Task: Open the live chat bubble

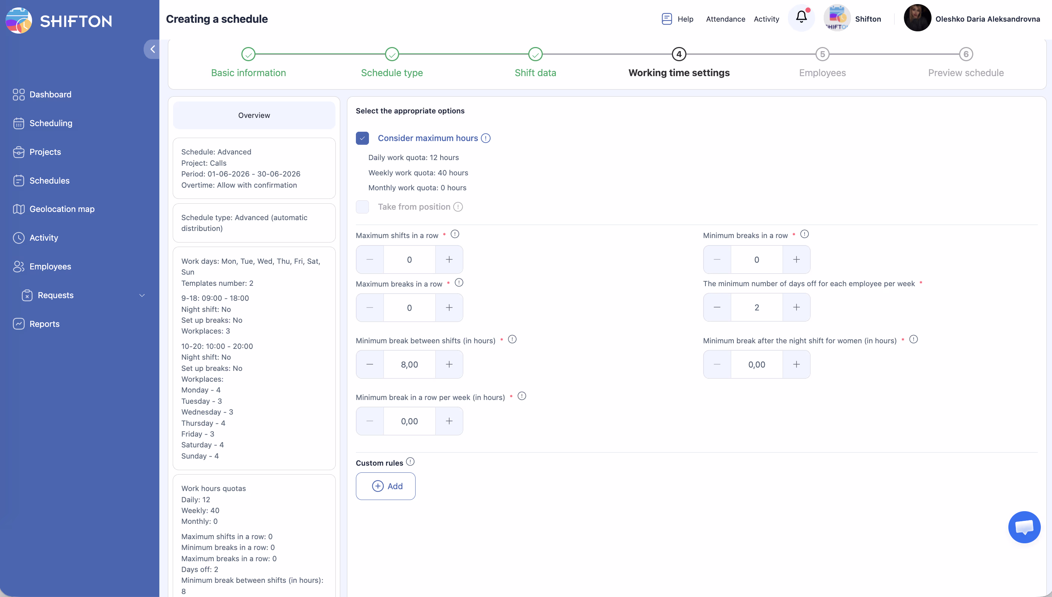Action: click(1024, 527)
